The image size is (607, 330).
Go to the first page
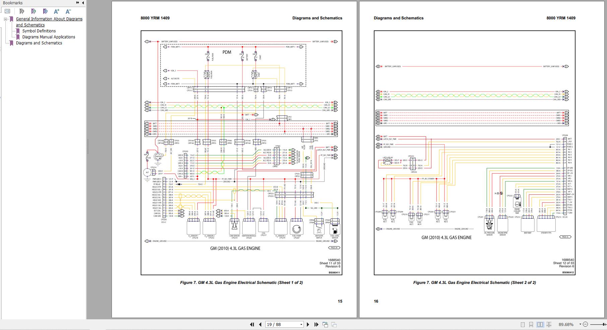[252, 324]
